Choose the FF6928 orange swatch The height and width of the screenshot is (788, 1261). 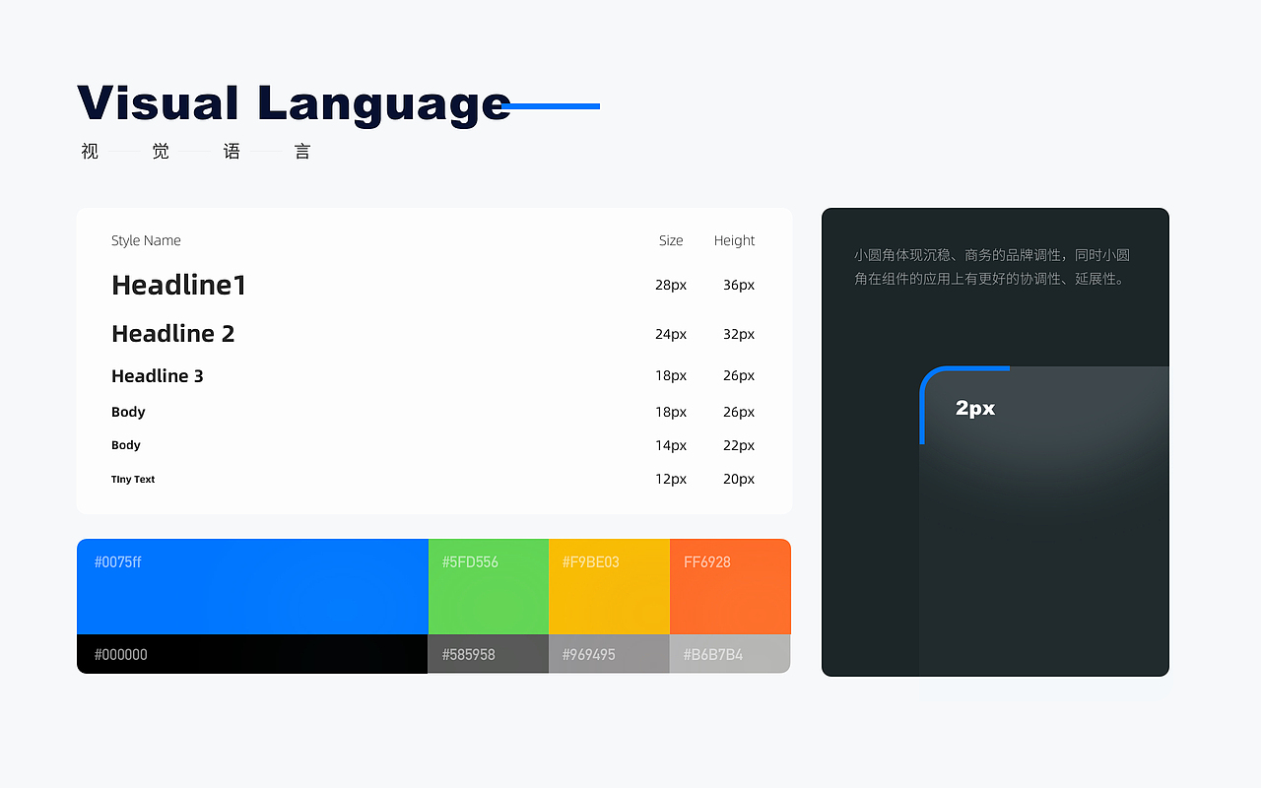(x=730, y=586)
